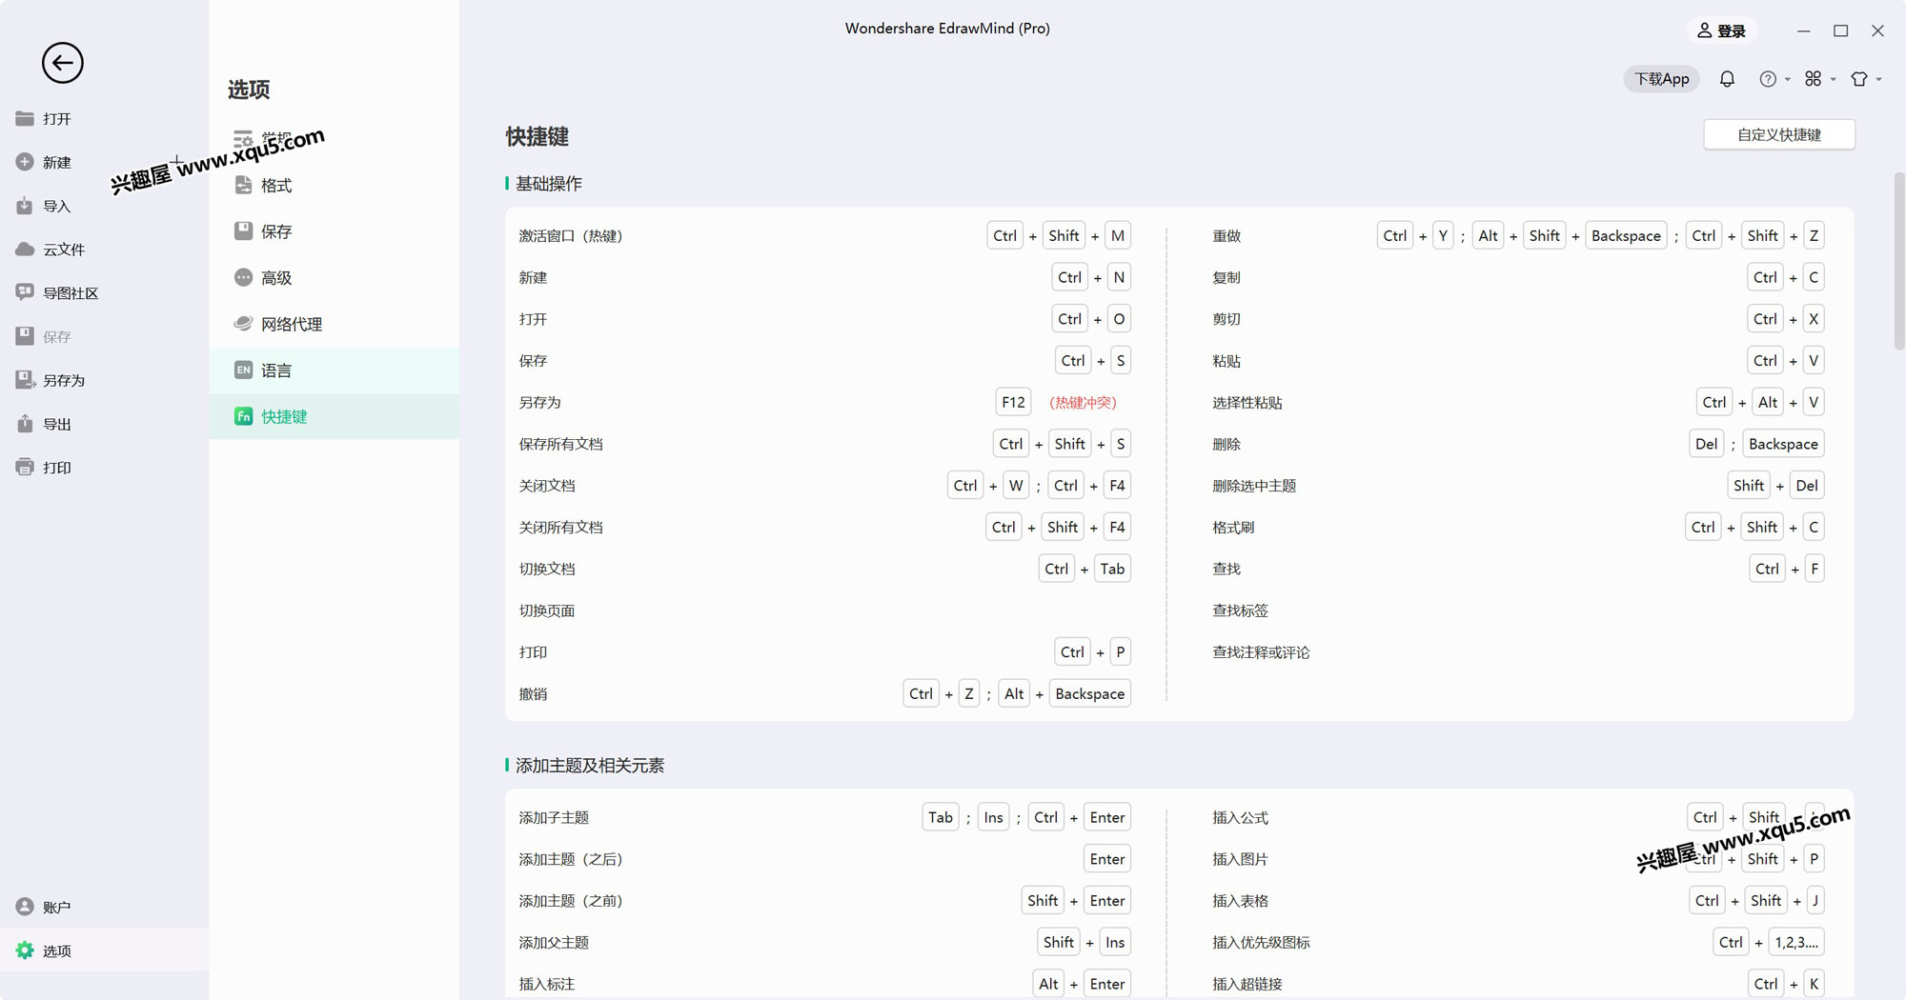Click the 热键冲突 red warning text
Viewport: 1906px width, 1000px height.
click(1083, 402)
